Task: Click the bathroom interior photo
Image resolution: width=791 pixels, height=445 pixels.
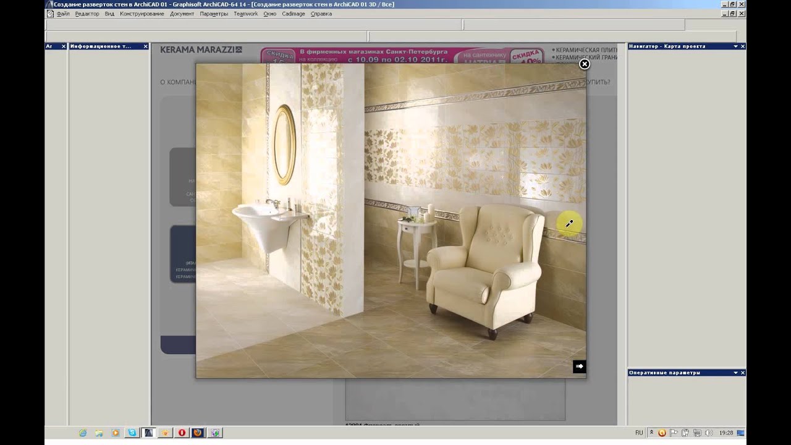Action: click(391, 220)
